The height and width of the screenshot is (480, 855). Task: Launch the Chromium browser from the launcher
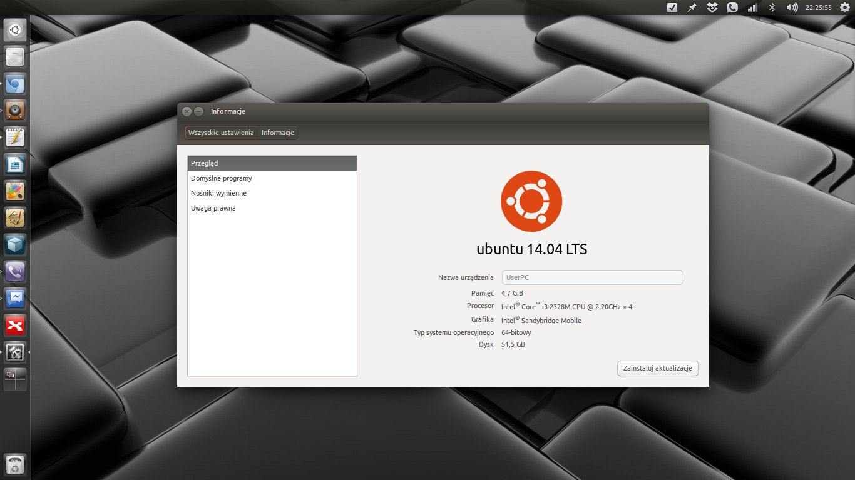click(x=15, y=84)
